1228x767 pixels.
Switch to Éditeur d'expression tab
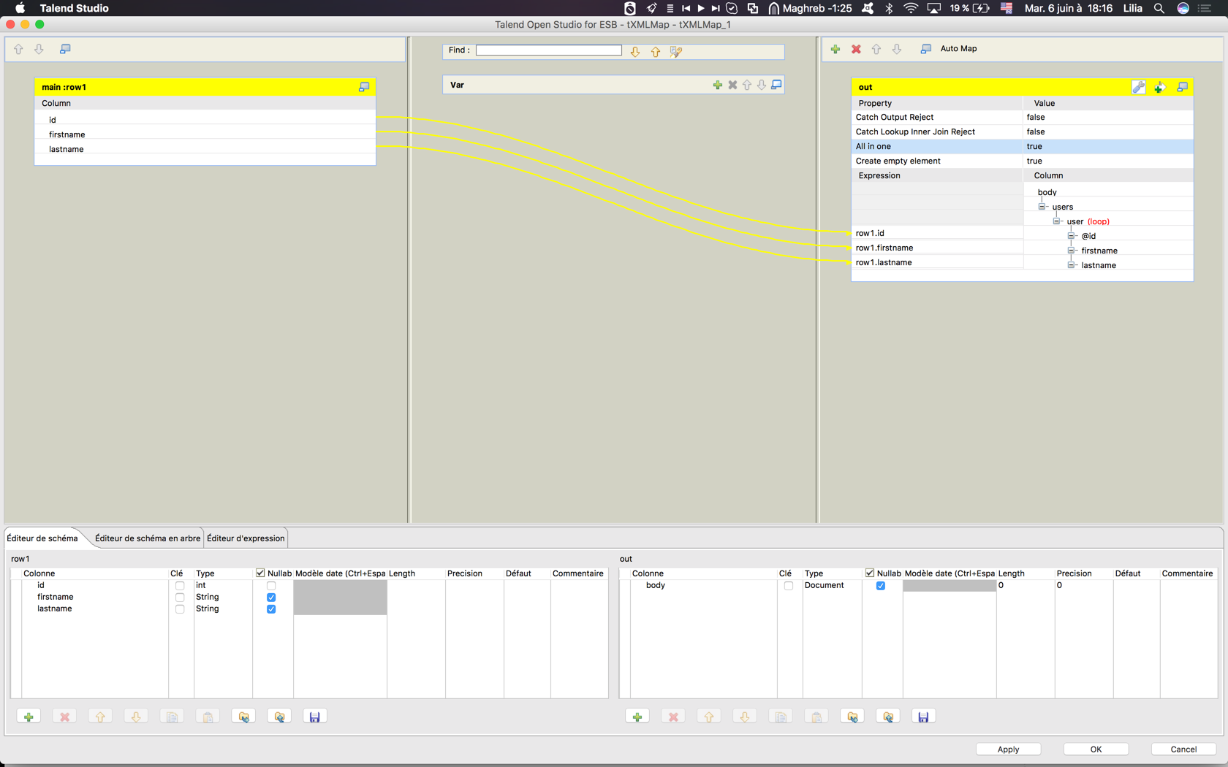tap(246, 538)
